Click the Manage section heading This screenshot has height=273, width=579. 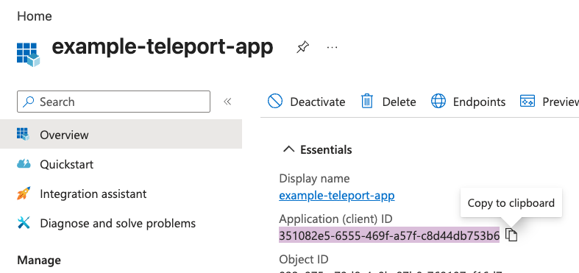coord(39,260)
